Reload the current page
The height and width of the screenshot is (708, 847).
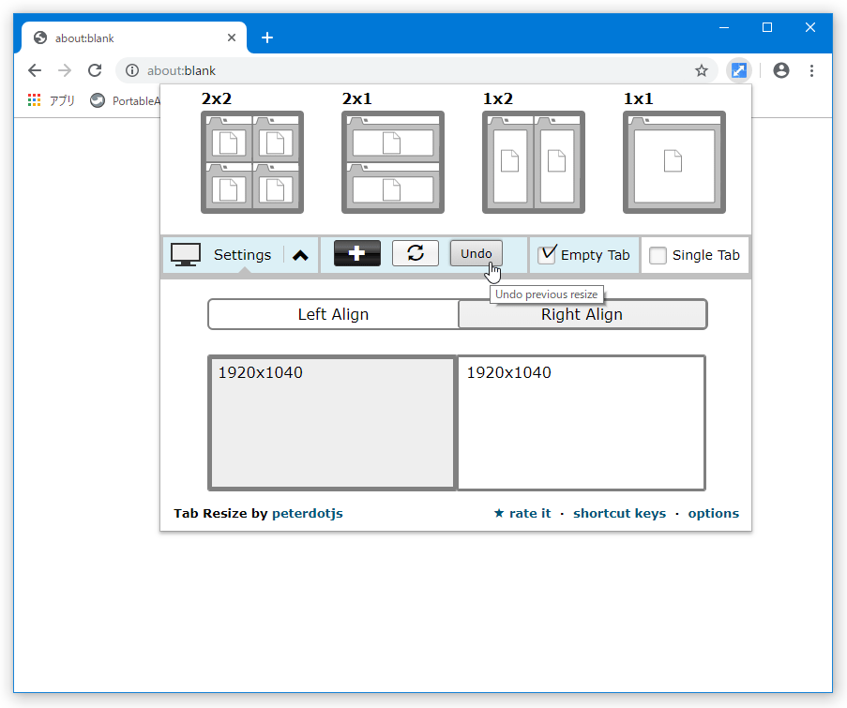click(95, 70)
